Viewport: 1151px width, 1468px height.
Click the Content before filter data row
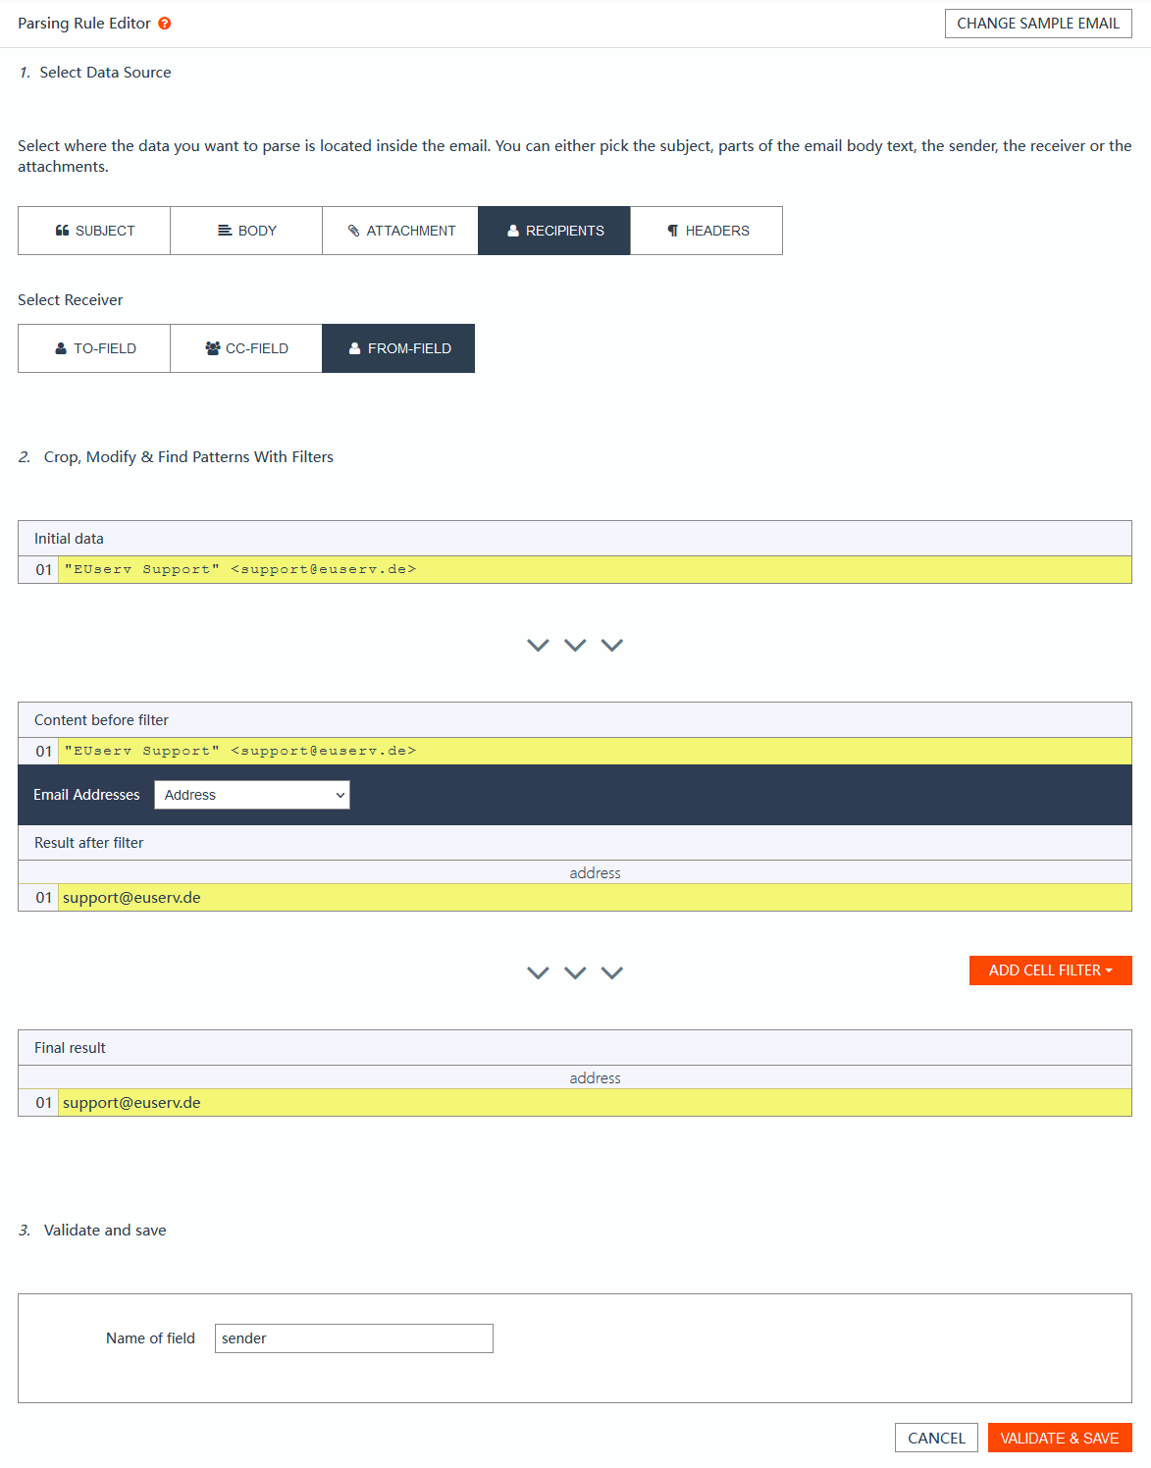pyautogui.click(x=575, y=751)
